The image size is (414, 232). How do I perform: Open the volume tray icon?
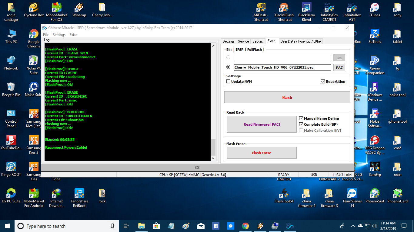click(x=375, y=226)
